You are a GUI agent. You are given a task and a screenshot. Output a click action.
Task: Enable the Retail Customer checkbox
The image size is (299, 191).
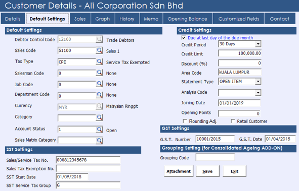click(233, 121)
